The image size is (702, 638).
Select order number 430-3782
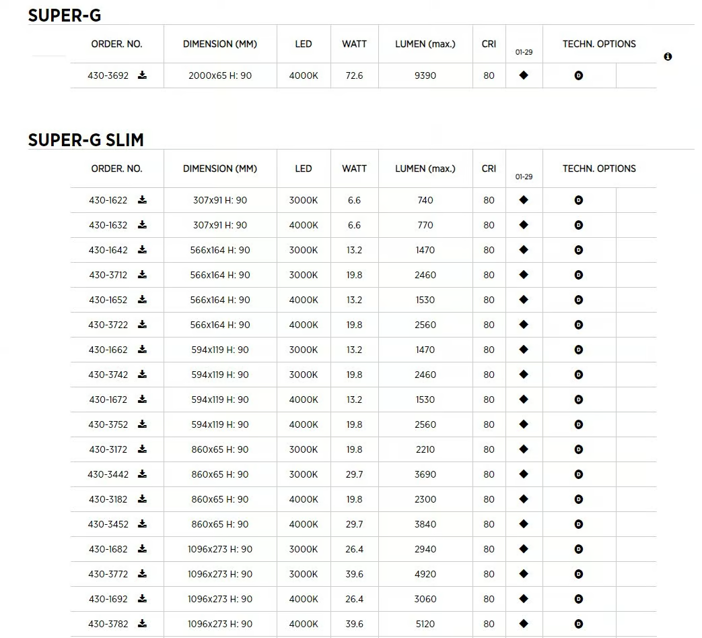[108, 624]
